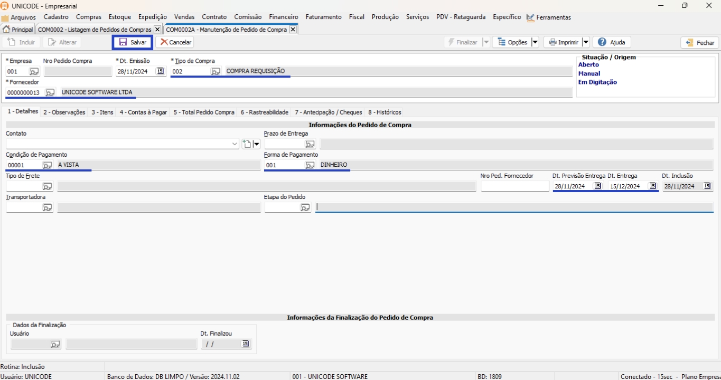This screenshot has height=380, width=721.
Task: Open the Condição de Pagamento lookup icon
Action: [48, 165]
